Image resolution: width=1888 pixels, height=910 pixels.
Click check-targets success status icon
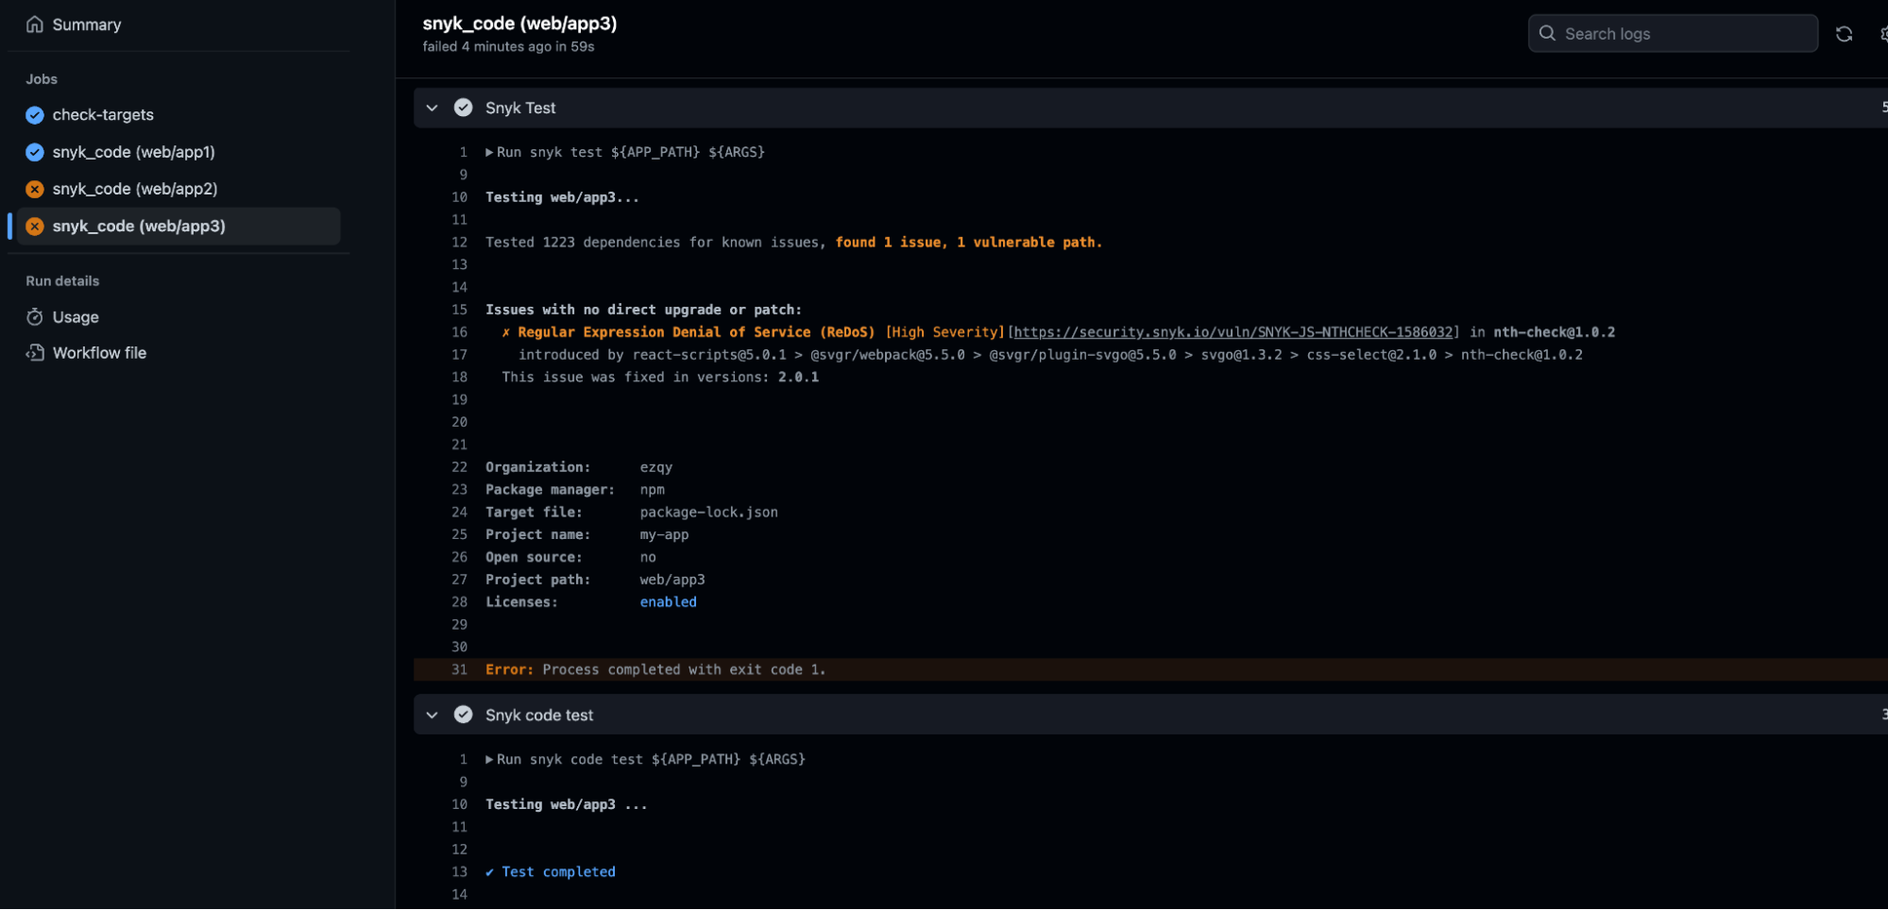point(35,115)
